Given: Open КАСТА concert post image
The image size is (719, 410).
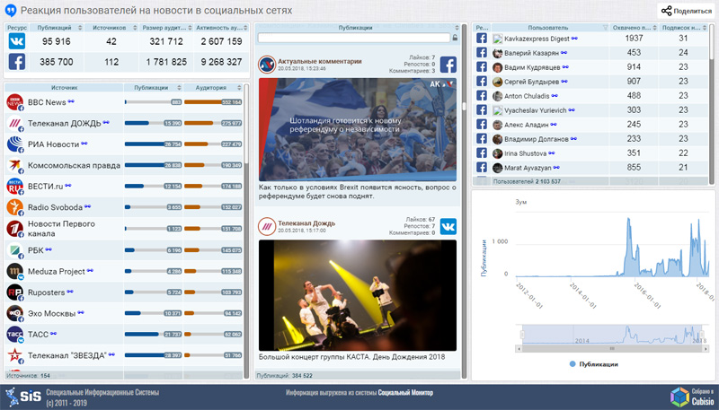Looking at the screenshot, I should pyautogui.click(x=358, y=295).
